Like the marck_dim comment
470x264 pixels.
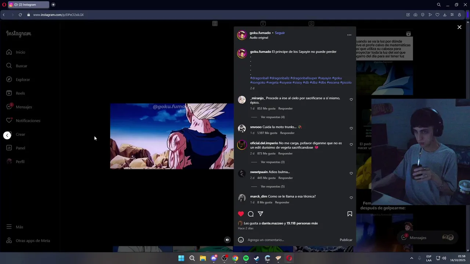pyautogui.click(x=351, y=198)
